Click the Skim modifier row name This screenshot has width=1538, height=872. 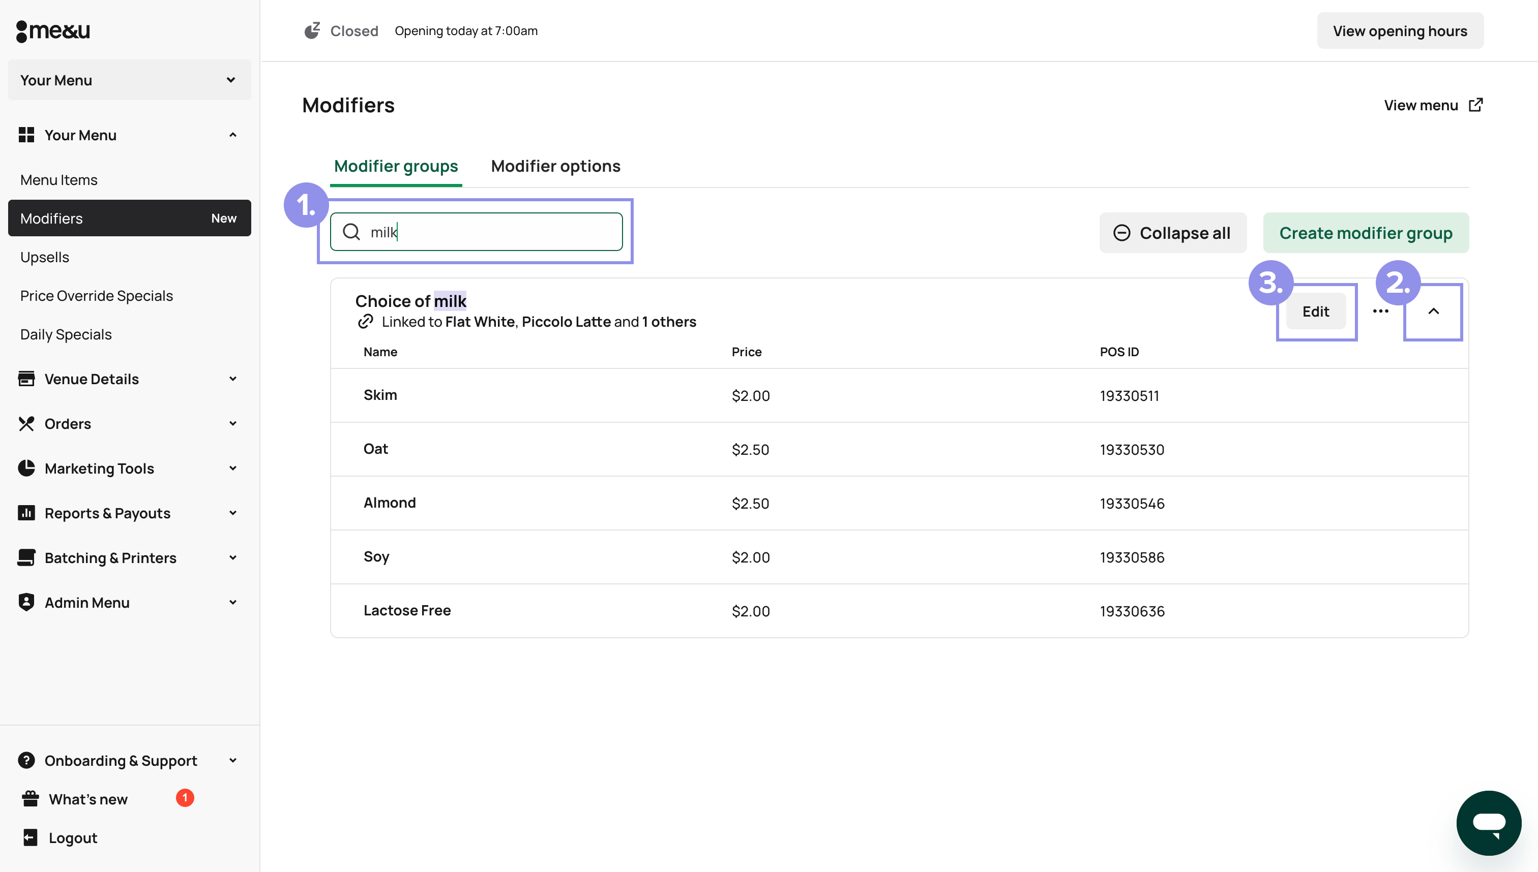point(380,395)
